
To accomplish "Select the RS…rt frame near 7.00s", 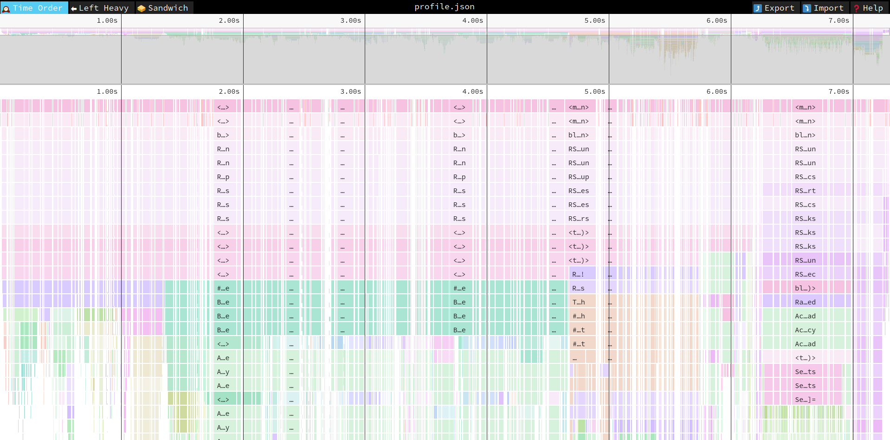I will pyautogui.click(x=805, y=191).
